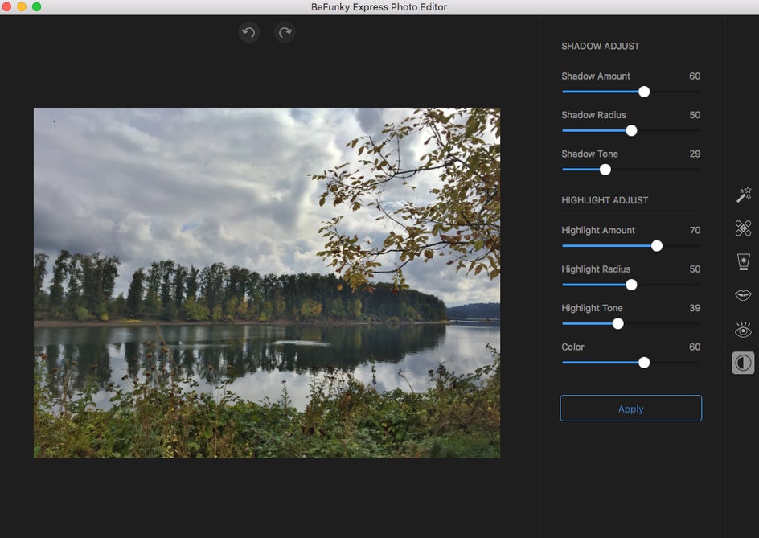
Task: Click the HIGHLIGHT ADJUST heading
Action: pos(605,200)
